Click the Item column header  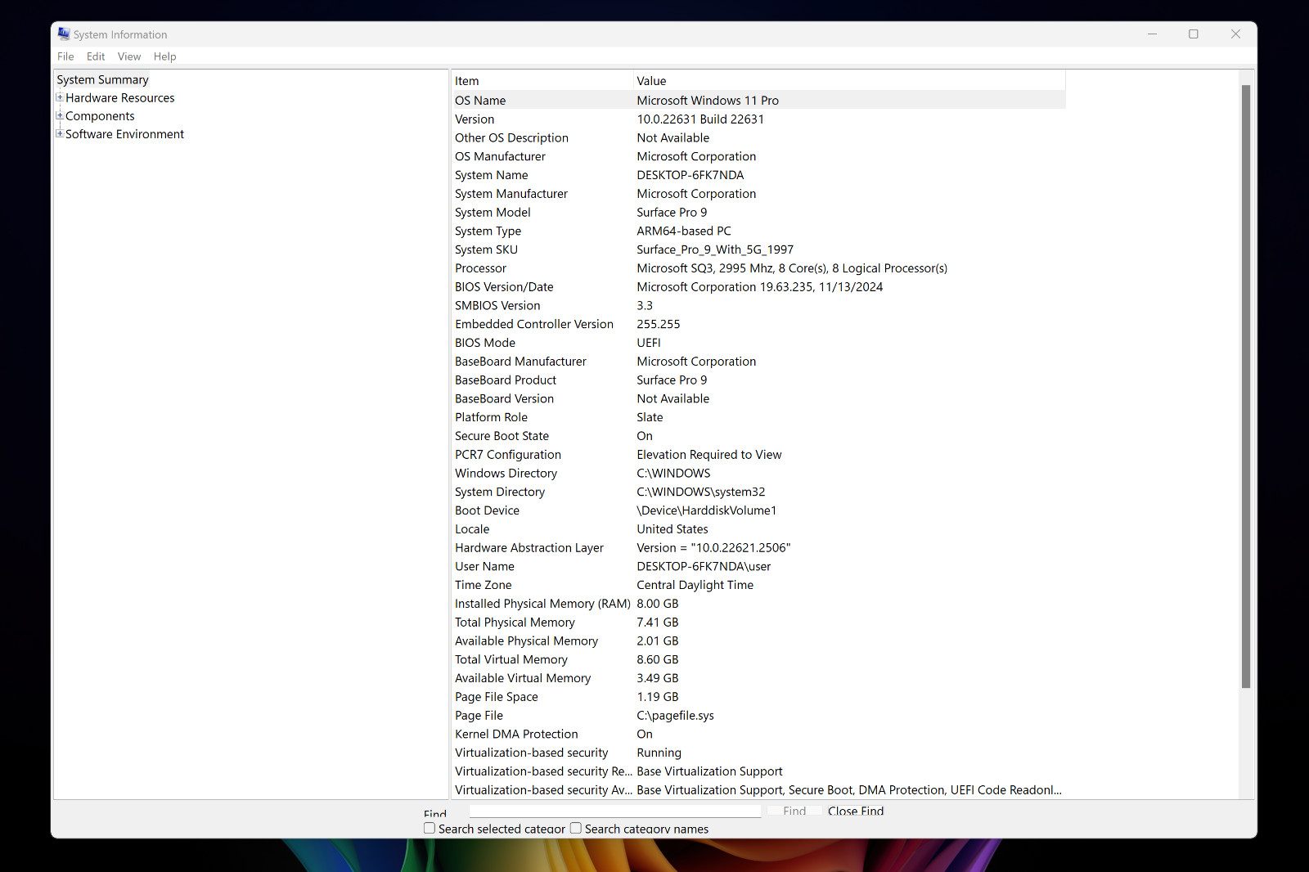click(x=542, y=81)
